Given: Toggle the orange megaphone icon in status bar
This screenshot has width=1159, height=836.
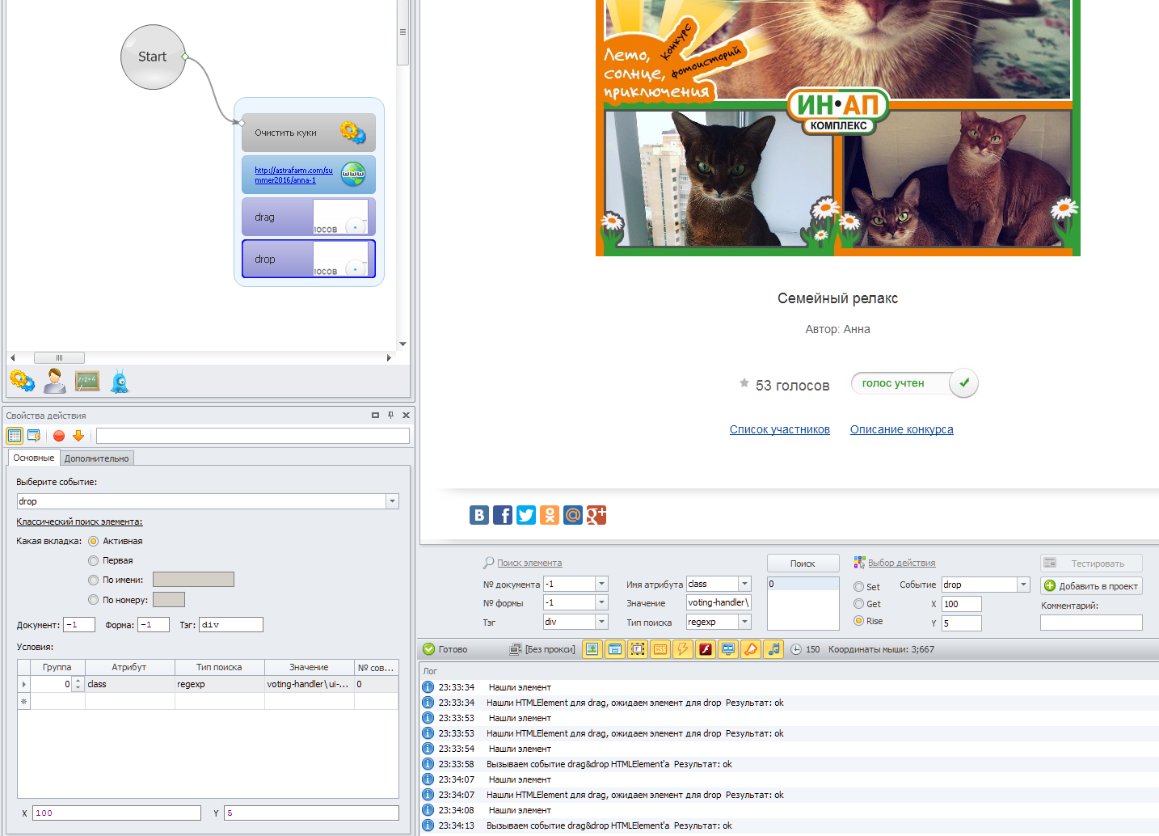Looking at the screenshot, I should click(x=751, y=649).
